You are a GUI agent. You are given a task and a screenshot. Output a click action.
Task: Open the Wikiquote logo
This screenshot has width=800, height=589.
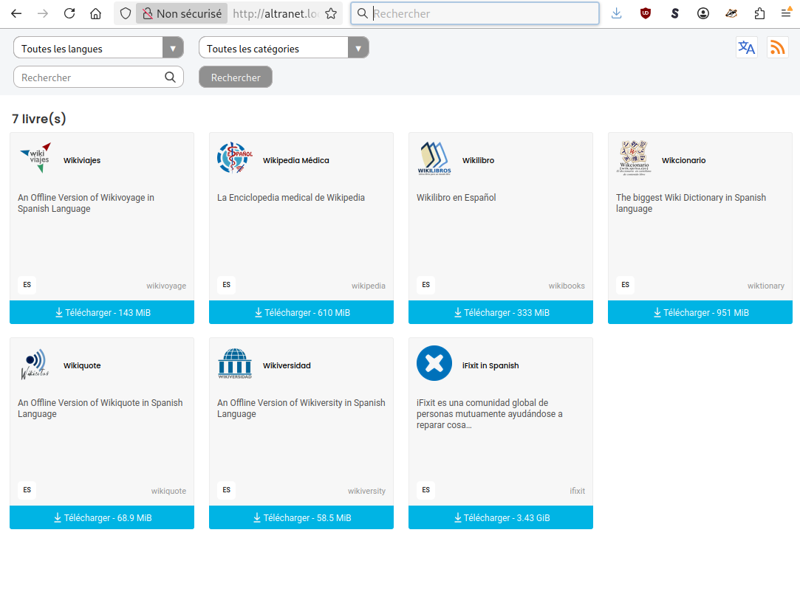tap(34, 361)
